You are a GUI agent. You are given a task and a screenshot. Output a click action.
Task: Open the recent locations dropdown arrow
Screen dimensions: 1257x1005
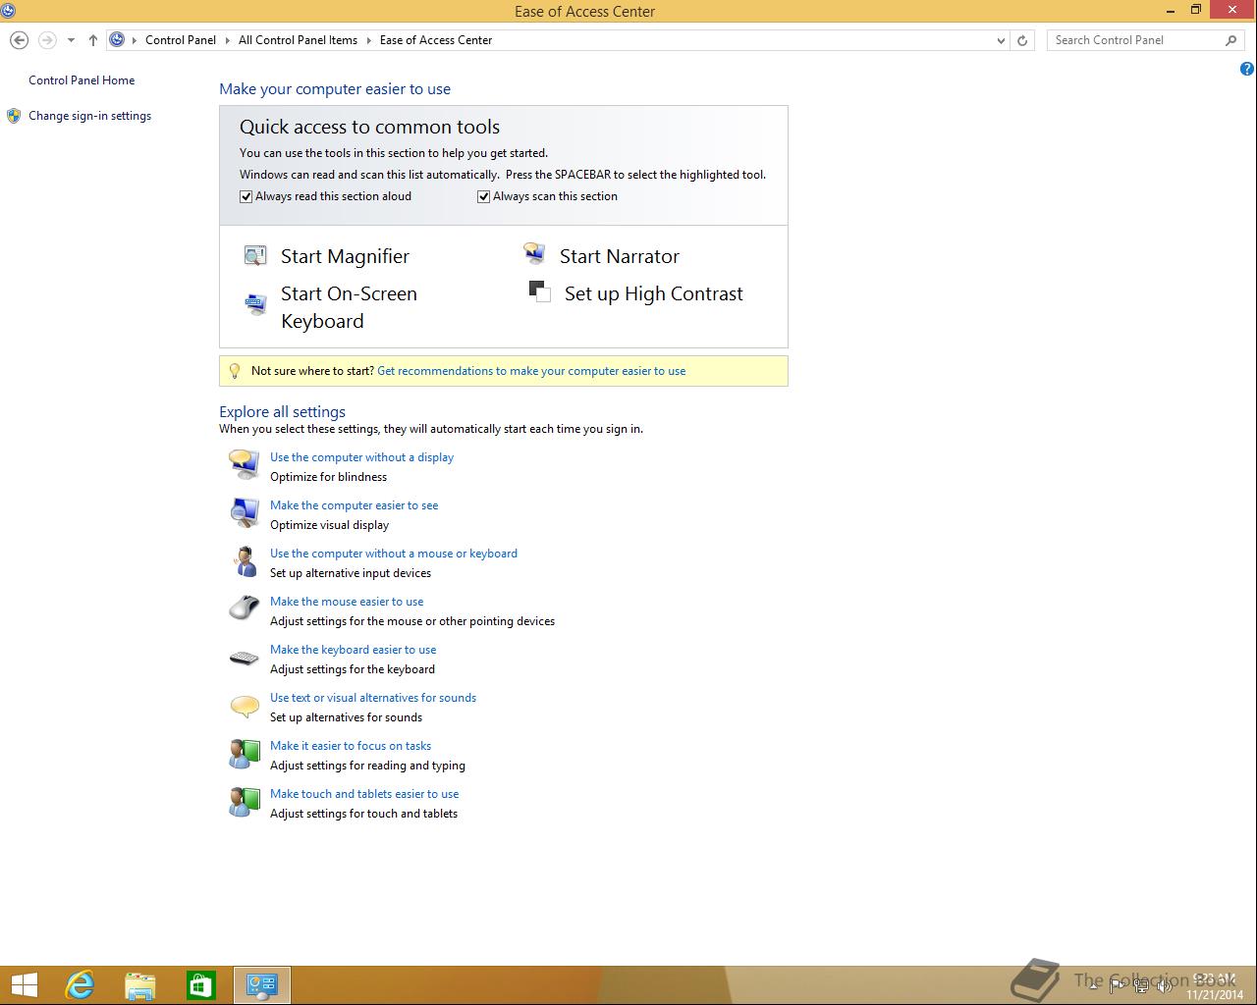71,40
